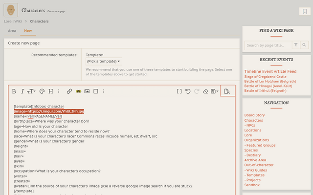Open Battle of Irithul (Belgrath)
The width and height of the screenshot is (313, 195).
point(265,90)
